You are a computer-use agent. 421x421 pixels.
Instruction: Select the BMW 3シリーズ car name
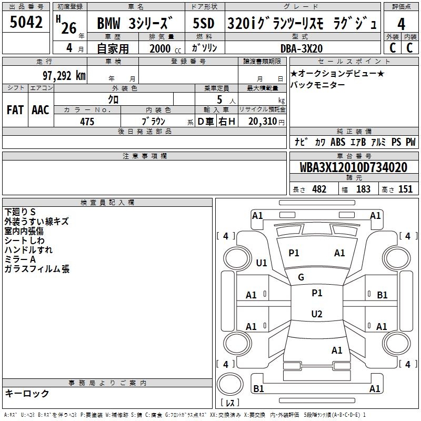[135, 24]
